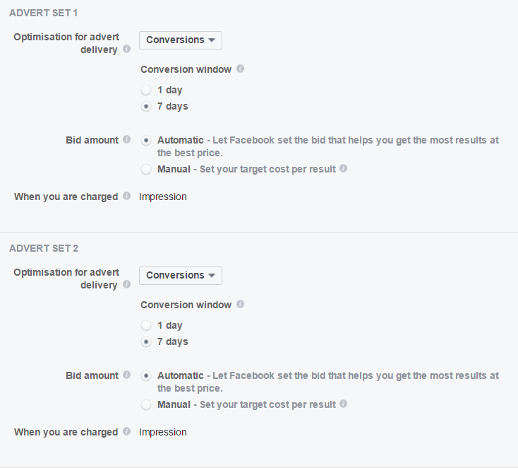
Task: Select 7 days conversion window in Advert Set 1
Action: click(x=146, y=107)
